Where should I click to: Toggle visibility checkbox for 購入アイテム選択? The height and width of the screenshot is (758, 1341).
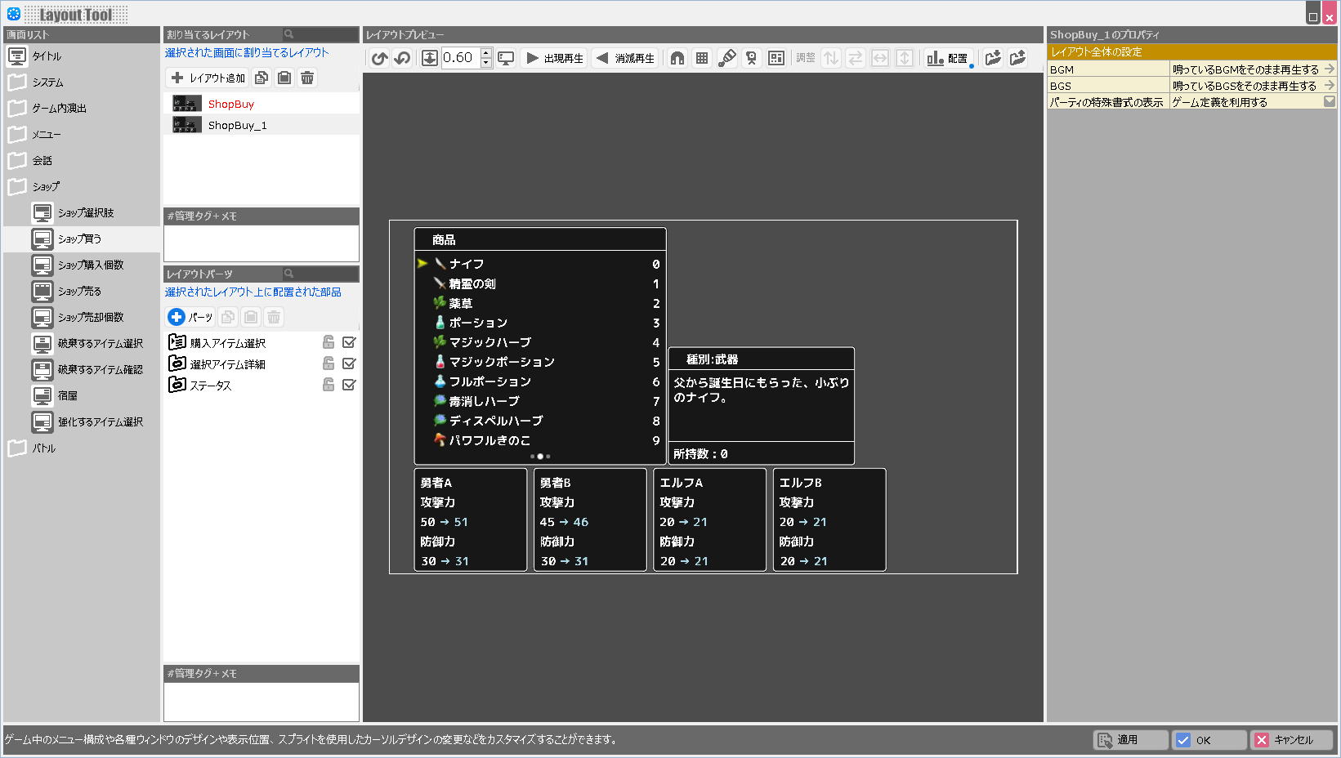(x=349, y=342)
